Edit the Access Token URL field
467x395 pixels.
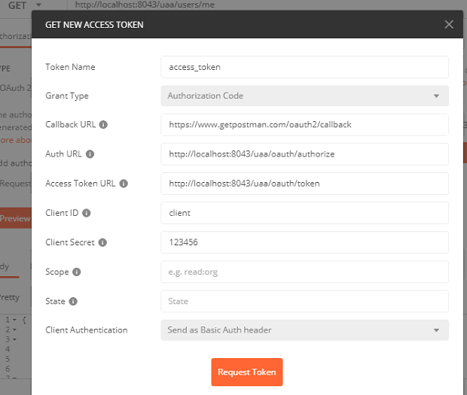coord(304,184)
